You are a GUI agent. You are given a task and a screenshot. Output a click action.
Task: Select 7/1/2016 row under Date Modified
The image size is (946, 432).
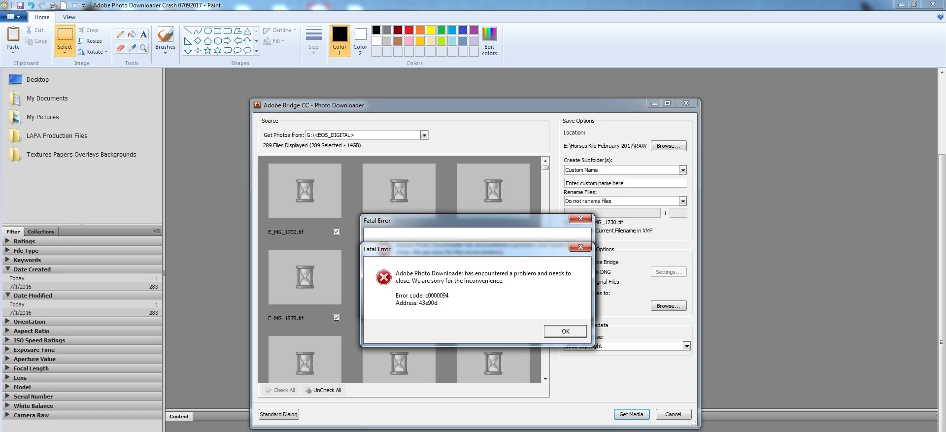click(x=82, y=313)
